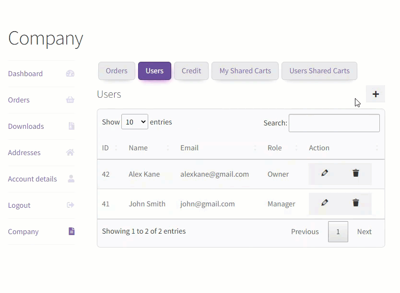Sort table by Name column arrows
Viewport: 400px width, 293px height.
coord(168,148)
